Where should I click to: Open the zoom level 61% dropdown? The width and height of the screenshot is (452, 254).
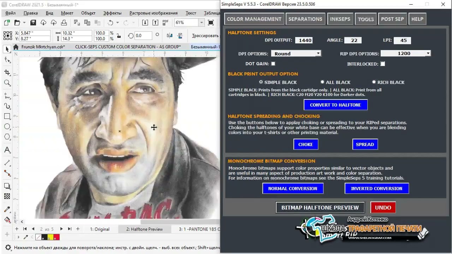point(201,23)
